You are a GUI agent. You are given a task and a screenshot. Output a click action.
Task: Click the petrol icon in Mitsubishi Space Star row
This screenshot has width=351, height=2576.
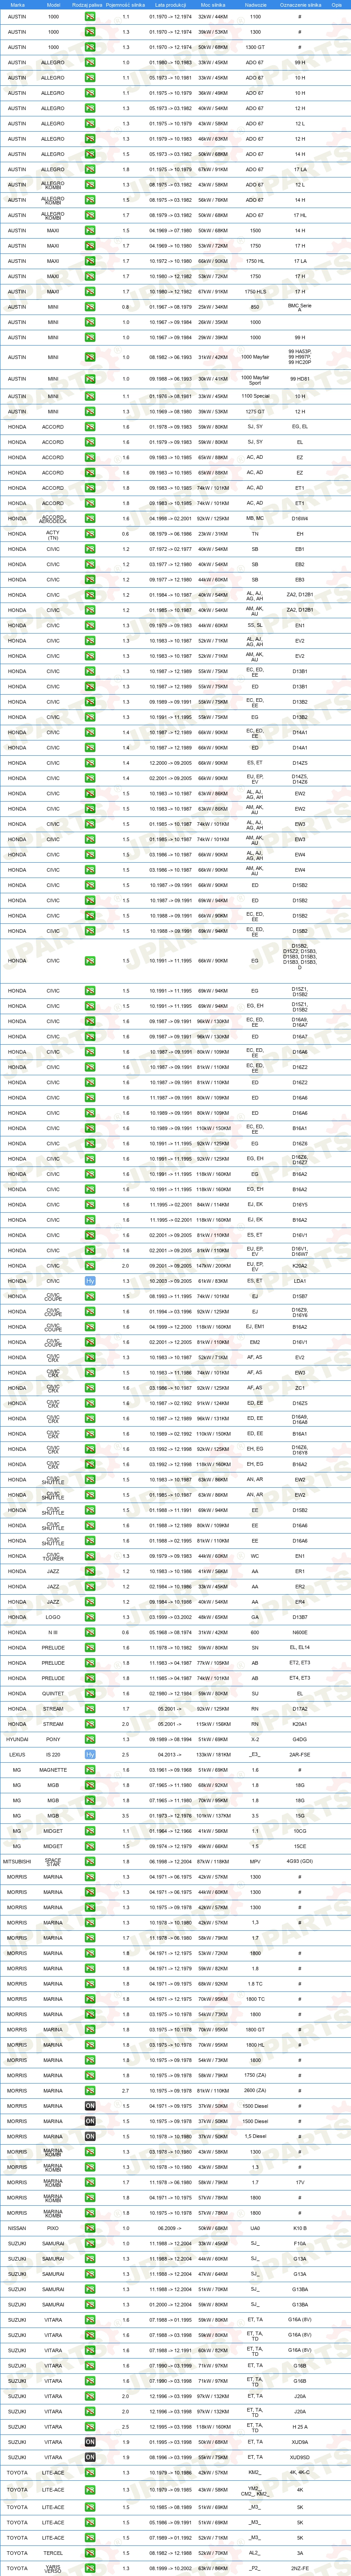point(90,1862)
